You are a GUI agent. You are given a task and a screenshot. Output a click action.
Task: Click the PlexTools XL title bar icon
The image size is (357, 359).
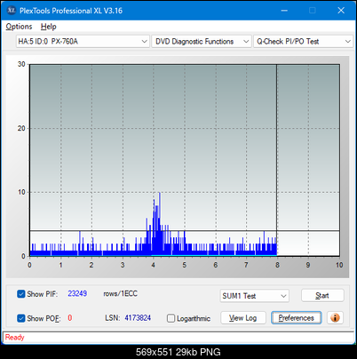12,11
